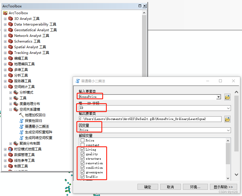Click the Spatial Analyst toolbox icon

pyautogui.click(x=11, y=47)
